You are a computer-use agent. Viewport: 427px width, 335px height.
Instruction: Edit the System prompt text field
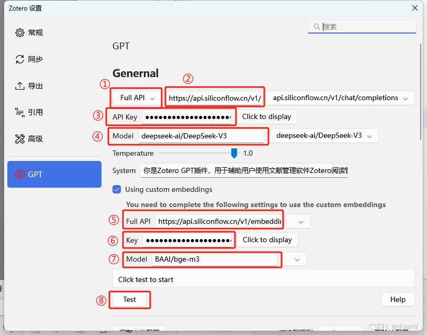coord(244,170)
